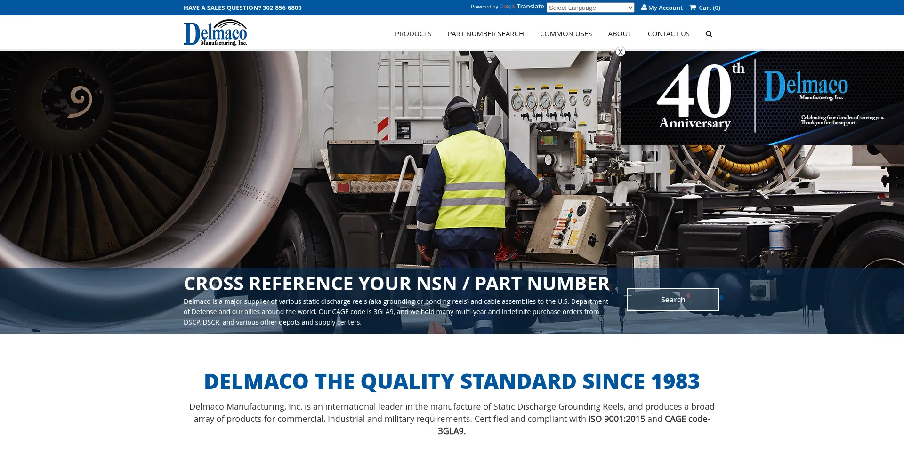This screenshot has height=467, width=904.
Task: Click the sales phone number 302-856-6800
Action: [x=282, y=8]
